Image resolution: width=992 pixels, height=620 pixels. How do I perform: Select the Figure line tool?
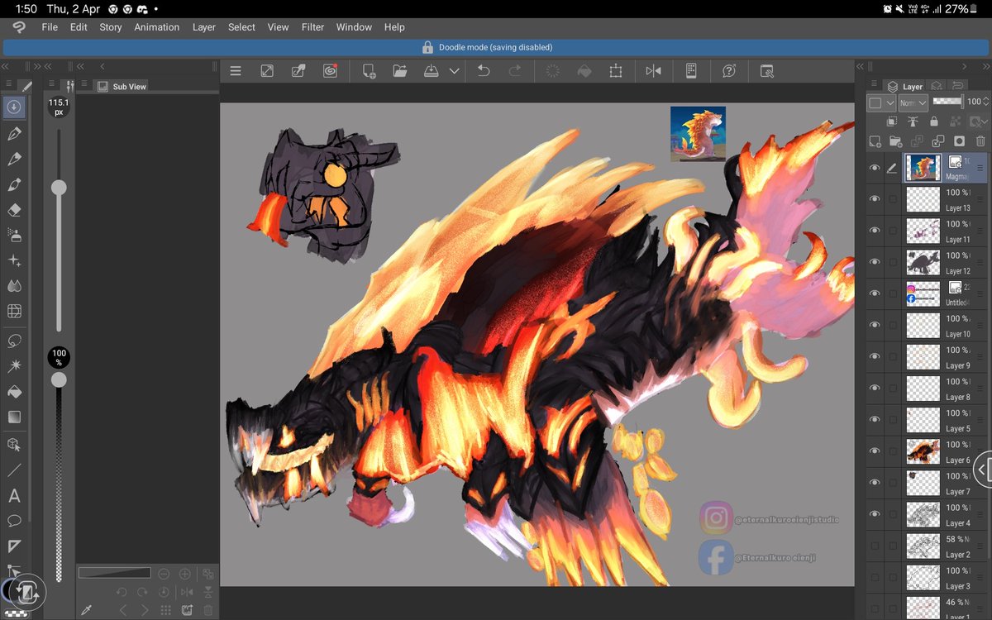14,470
